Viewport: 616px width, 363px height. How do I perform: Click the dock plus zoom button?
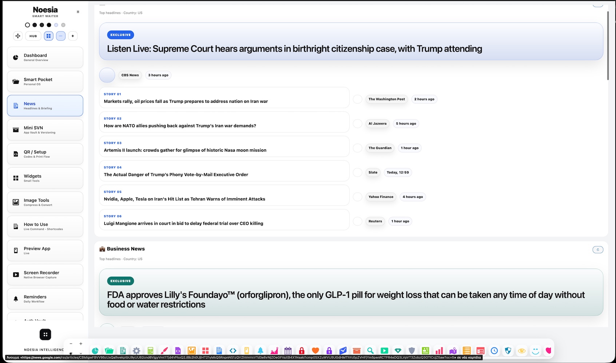(81, 344)
